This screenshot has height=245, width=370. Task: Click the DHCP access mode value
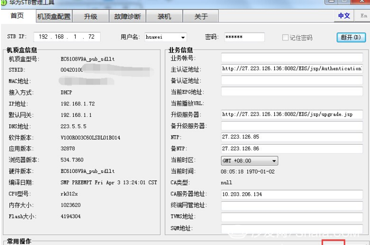66,92
